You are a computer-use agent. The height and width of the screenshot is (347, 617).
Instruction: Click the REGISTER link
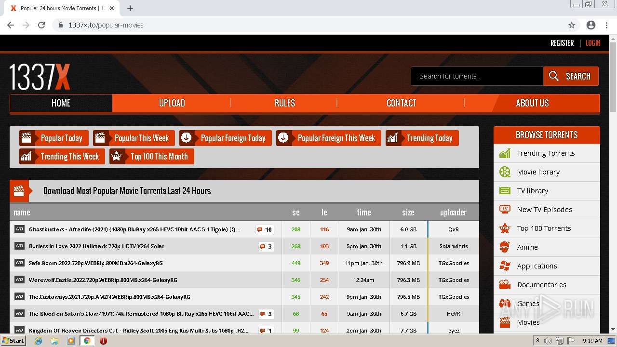(x=562, y=43)
